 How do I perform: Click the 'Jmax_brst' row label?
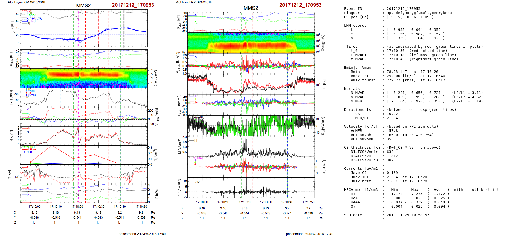pyautogui.click(x=361, y=181)
